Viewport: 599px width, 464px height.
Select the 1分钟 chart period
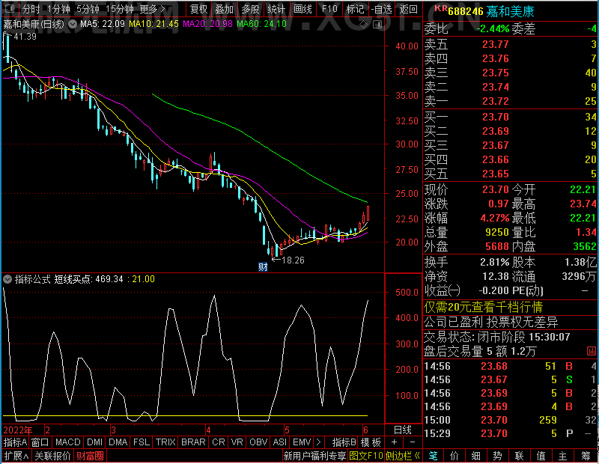(59, 8)
